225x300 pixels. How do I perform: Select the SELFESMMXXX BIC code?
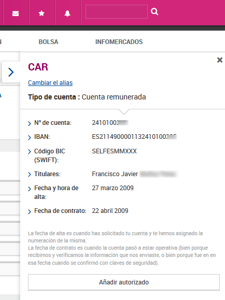(115, 151)
